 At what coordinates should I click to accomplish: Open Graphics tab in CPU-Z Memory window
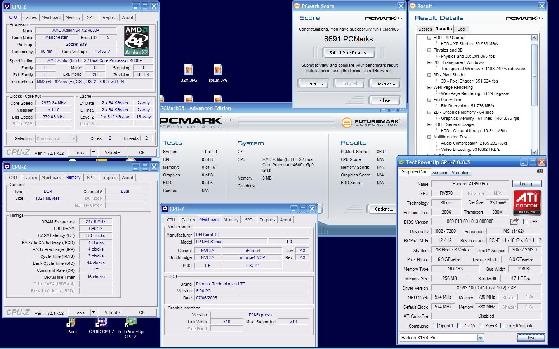tap(109, 178)
